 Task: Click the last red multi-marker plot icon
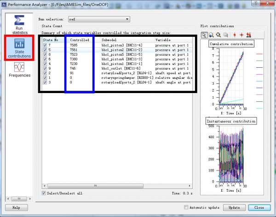249,35
